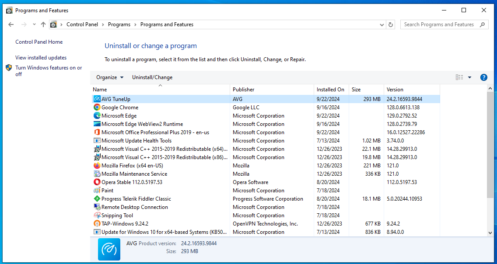Select Mozilla Firefox (x64 en-US) row
The width and height of the screenshot is (497, 264).
point(132,166)
